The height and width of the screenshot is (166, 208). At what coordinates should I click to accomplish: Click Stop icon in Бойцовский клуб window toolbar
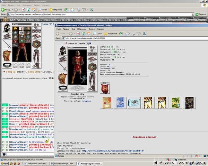(23, 10)
